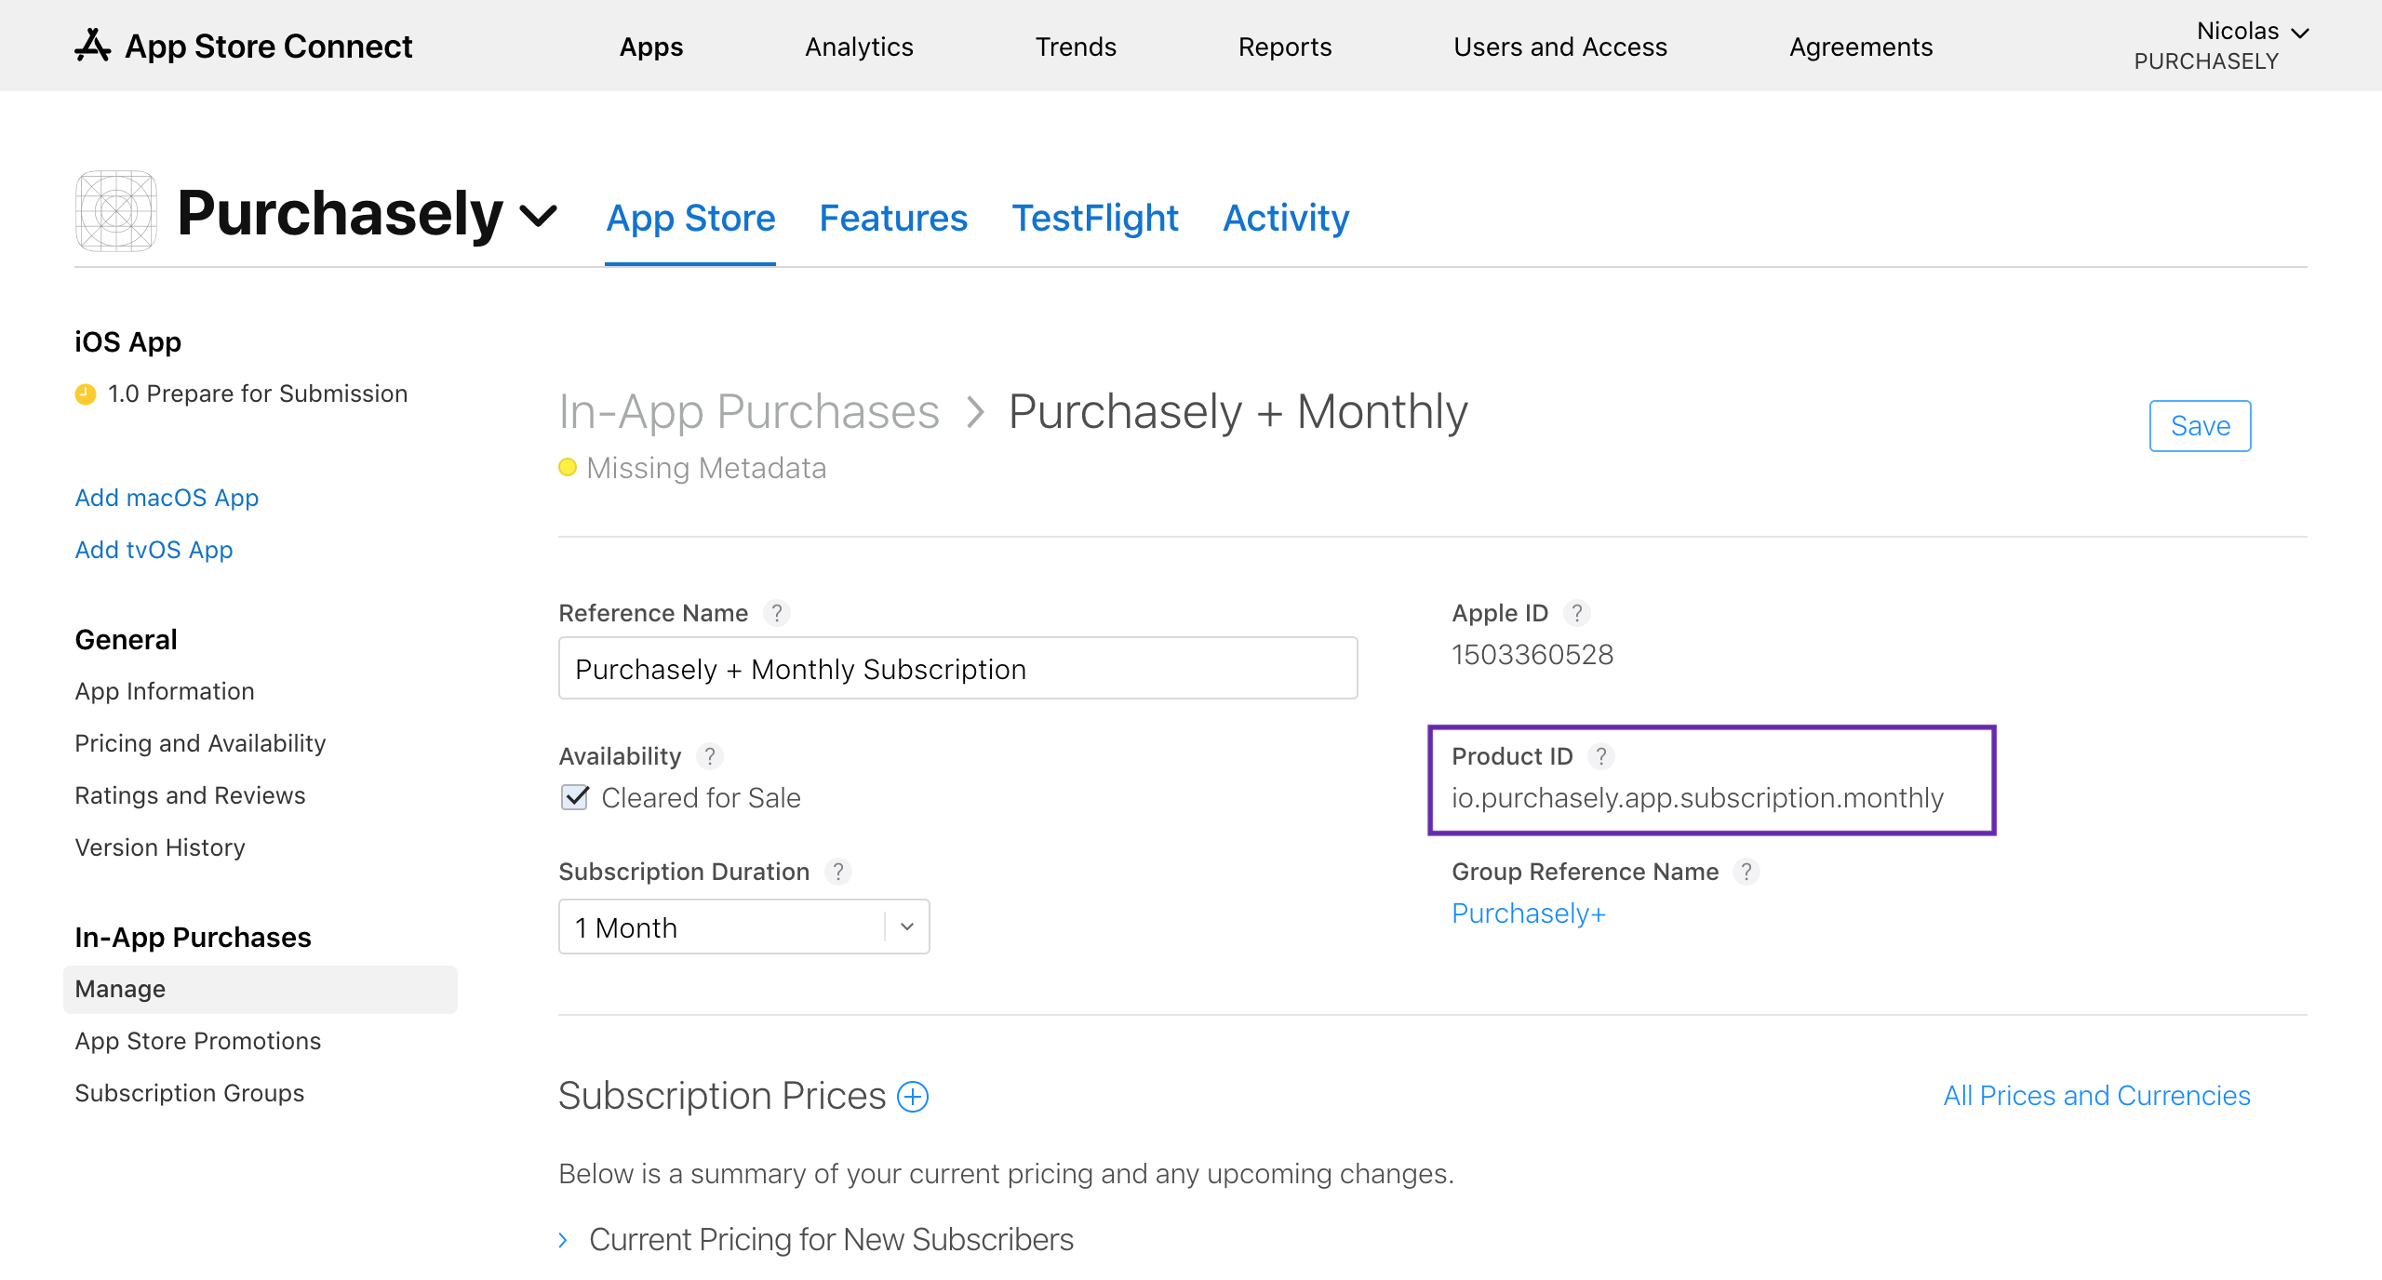Screen dimensions: 2382x1280
Task: Click Add macOS App link
Action: (x=167, y=498)
